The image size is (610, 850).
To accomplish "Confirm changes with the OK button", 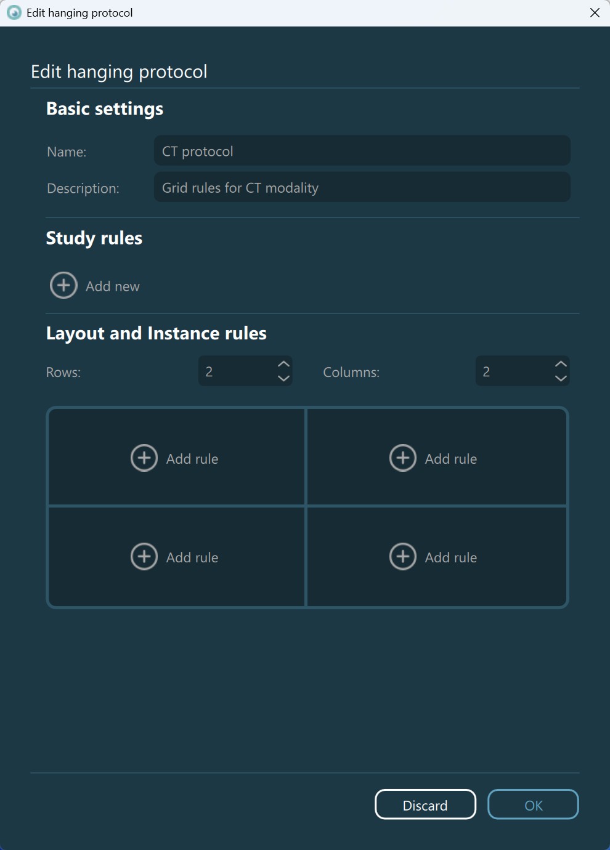I will coord(533,804).
